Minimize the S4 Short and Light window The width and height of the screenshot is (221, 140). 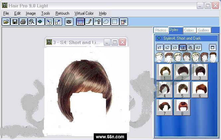tap(107, 42)
